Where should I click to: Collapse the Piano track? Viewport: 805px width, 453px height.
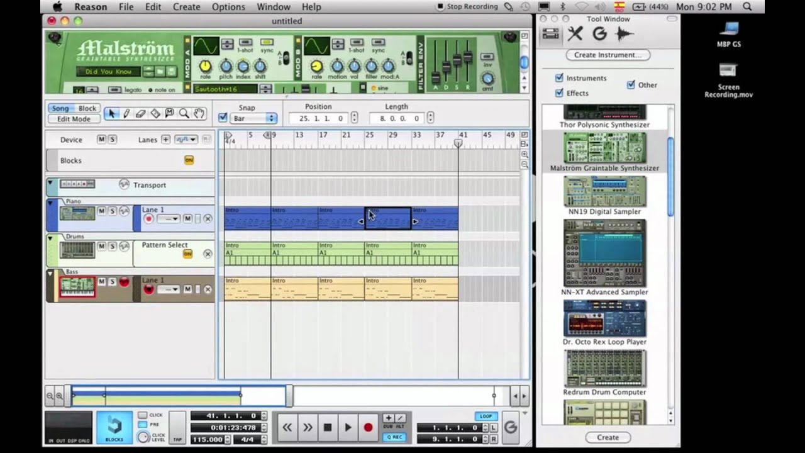pos(50,203)
